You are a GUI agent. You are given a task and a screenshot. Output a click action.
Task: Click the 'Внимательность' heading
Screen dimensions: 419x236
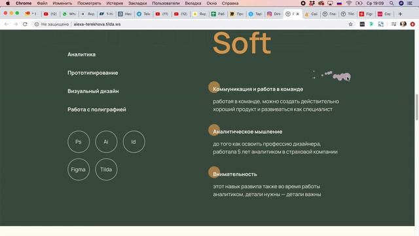tap(235, 174)
